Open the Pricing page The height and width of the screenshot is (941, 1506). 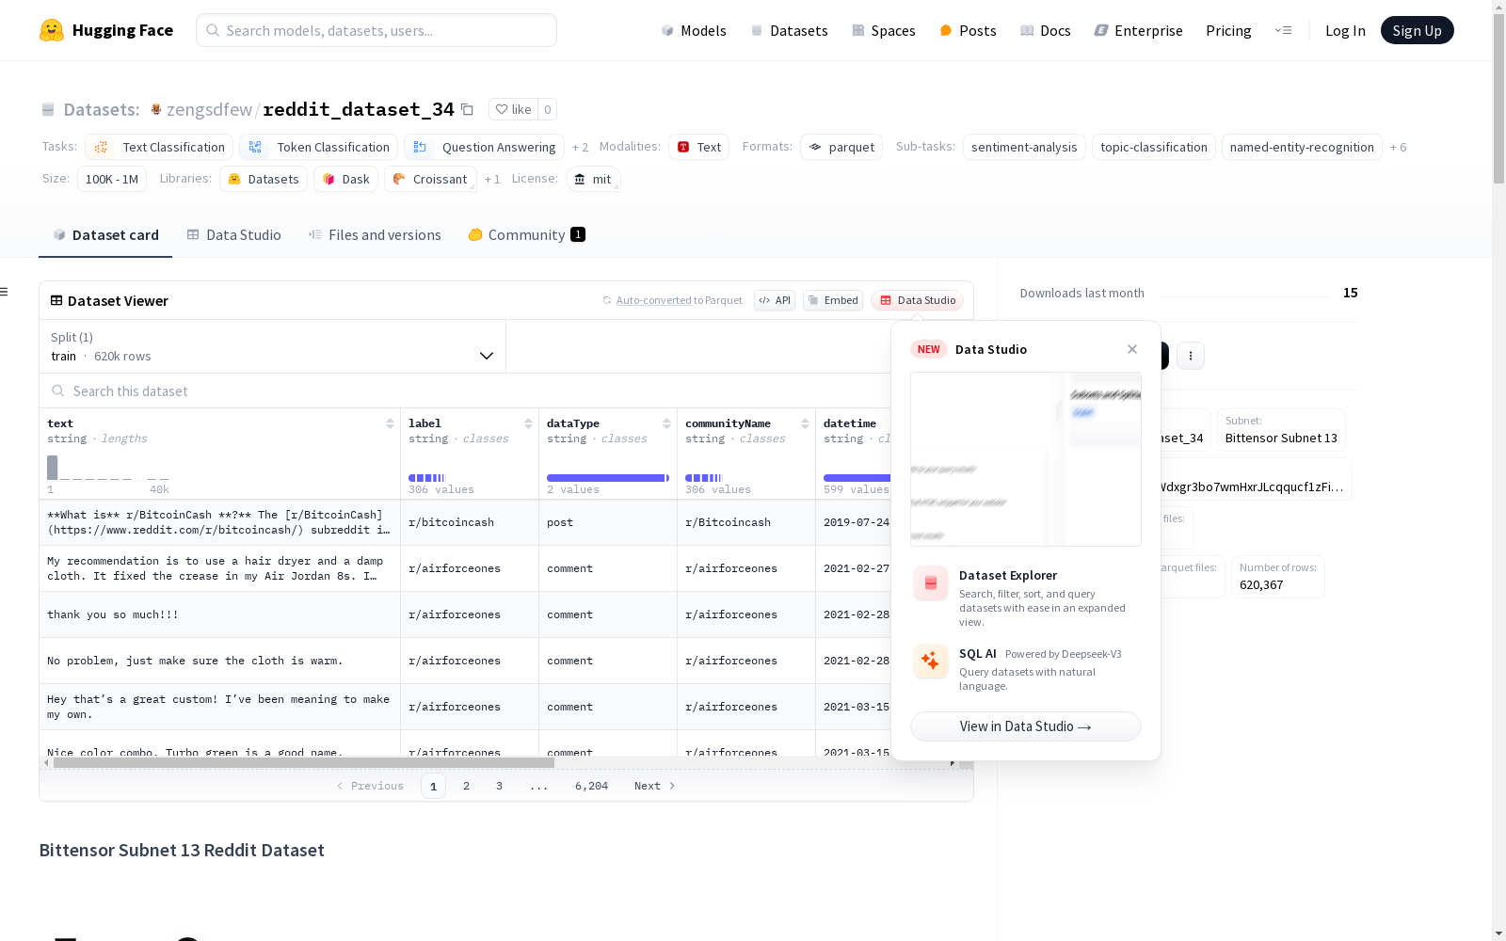pyautogui.click(x=1228, y=30)
